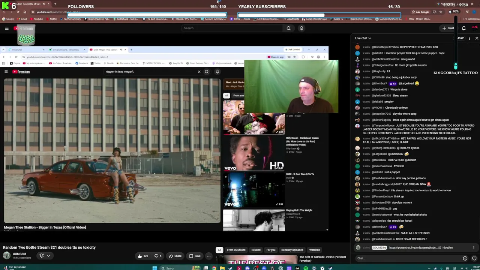Select the From OUMB3rd chip

(236, 250)
